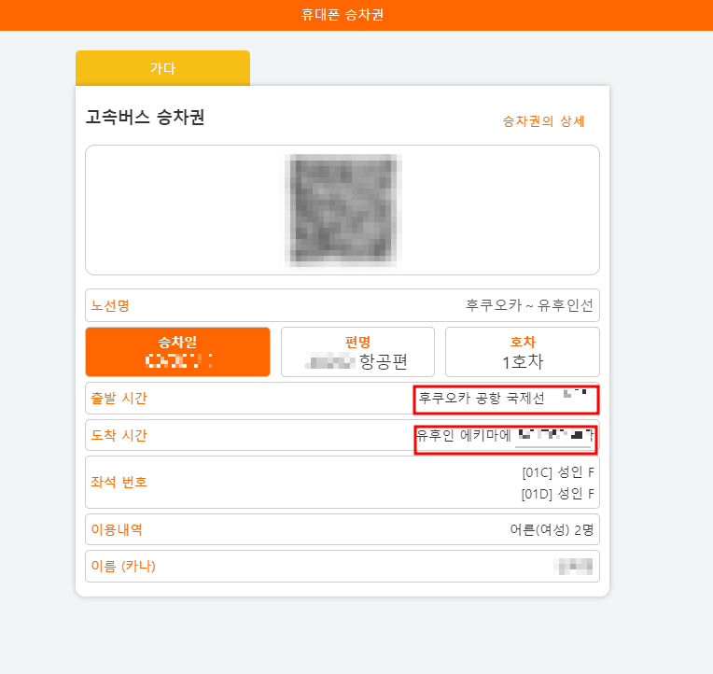Screen dimensions: 713x674
Task: Click the blurred QR code image
Action: pyautogui.click(x=343, y=210)
